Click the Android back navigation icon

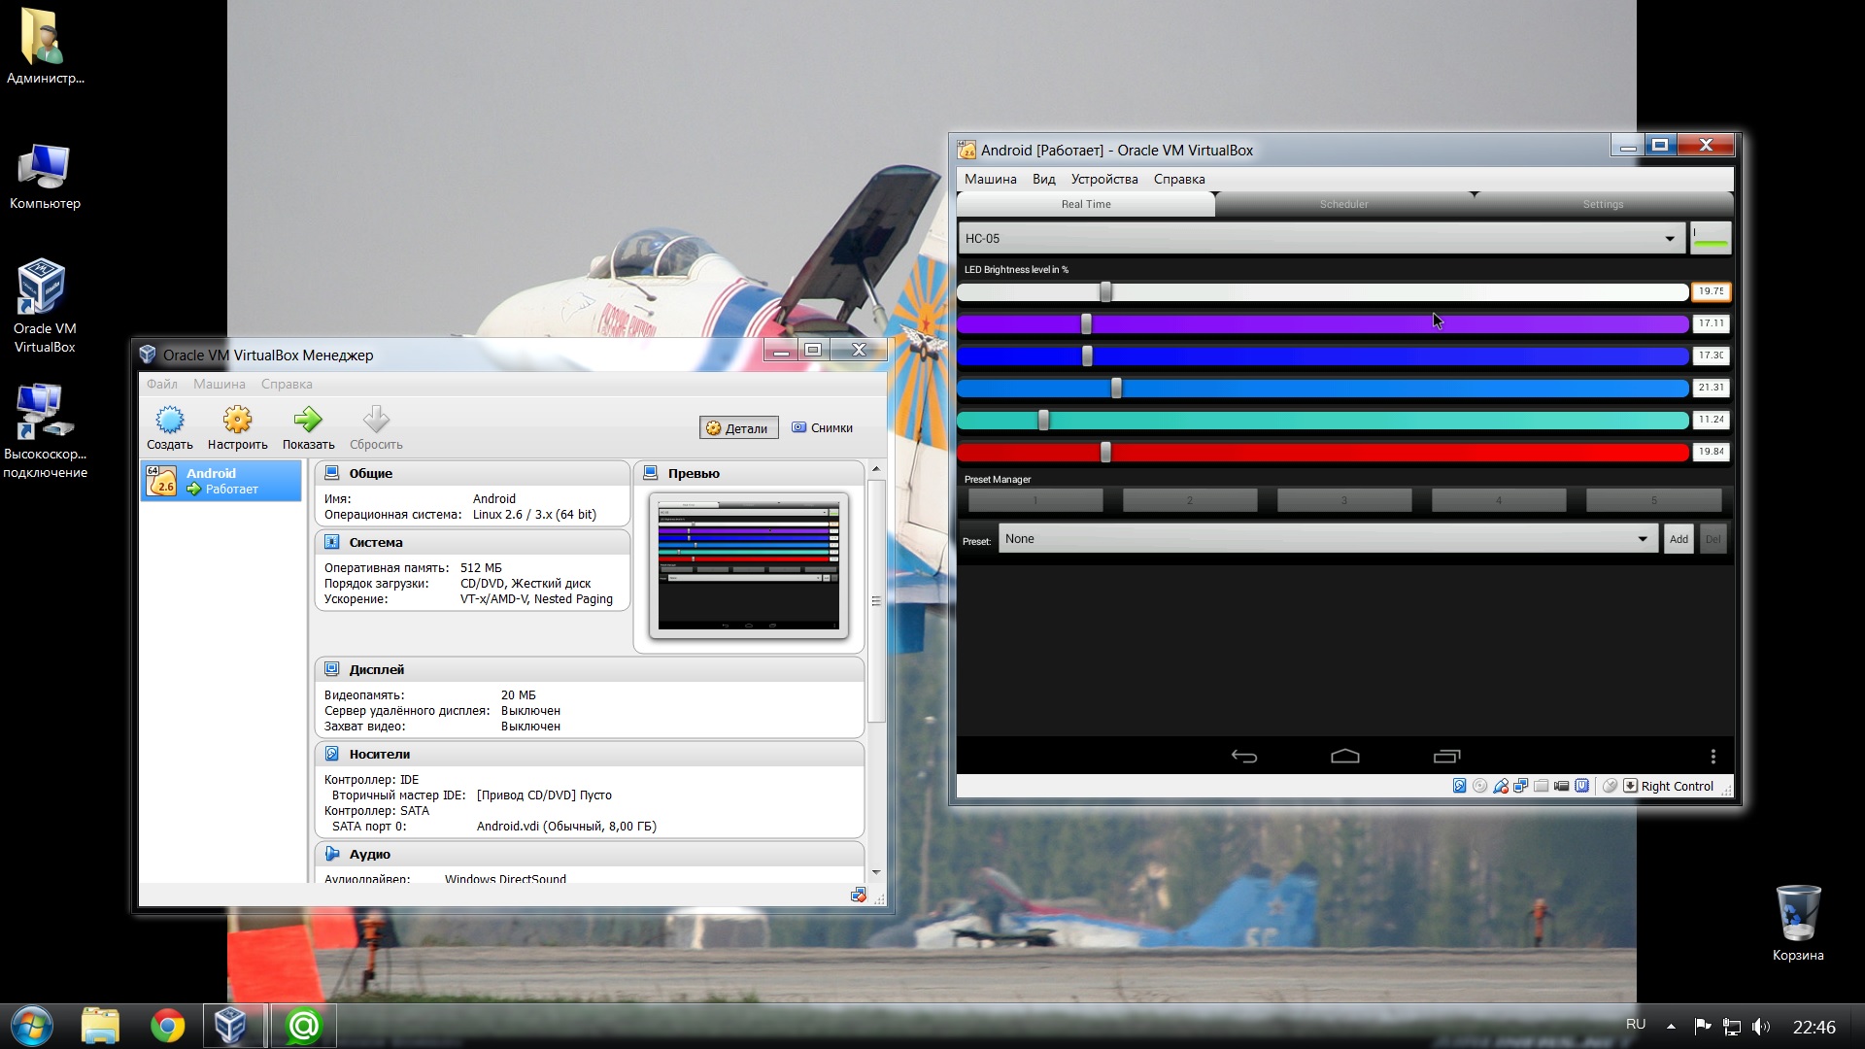pos(1243,757)
